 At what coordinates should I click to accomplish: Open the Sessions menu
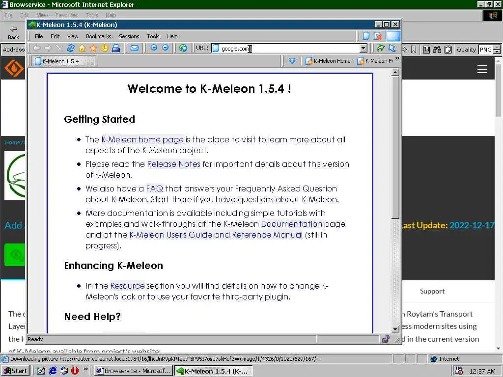tap(129, 36)
